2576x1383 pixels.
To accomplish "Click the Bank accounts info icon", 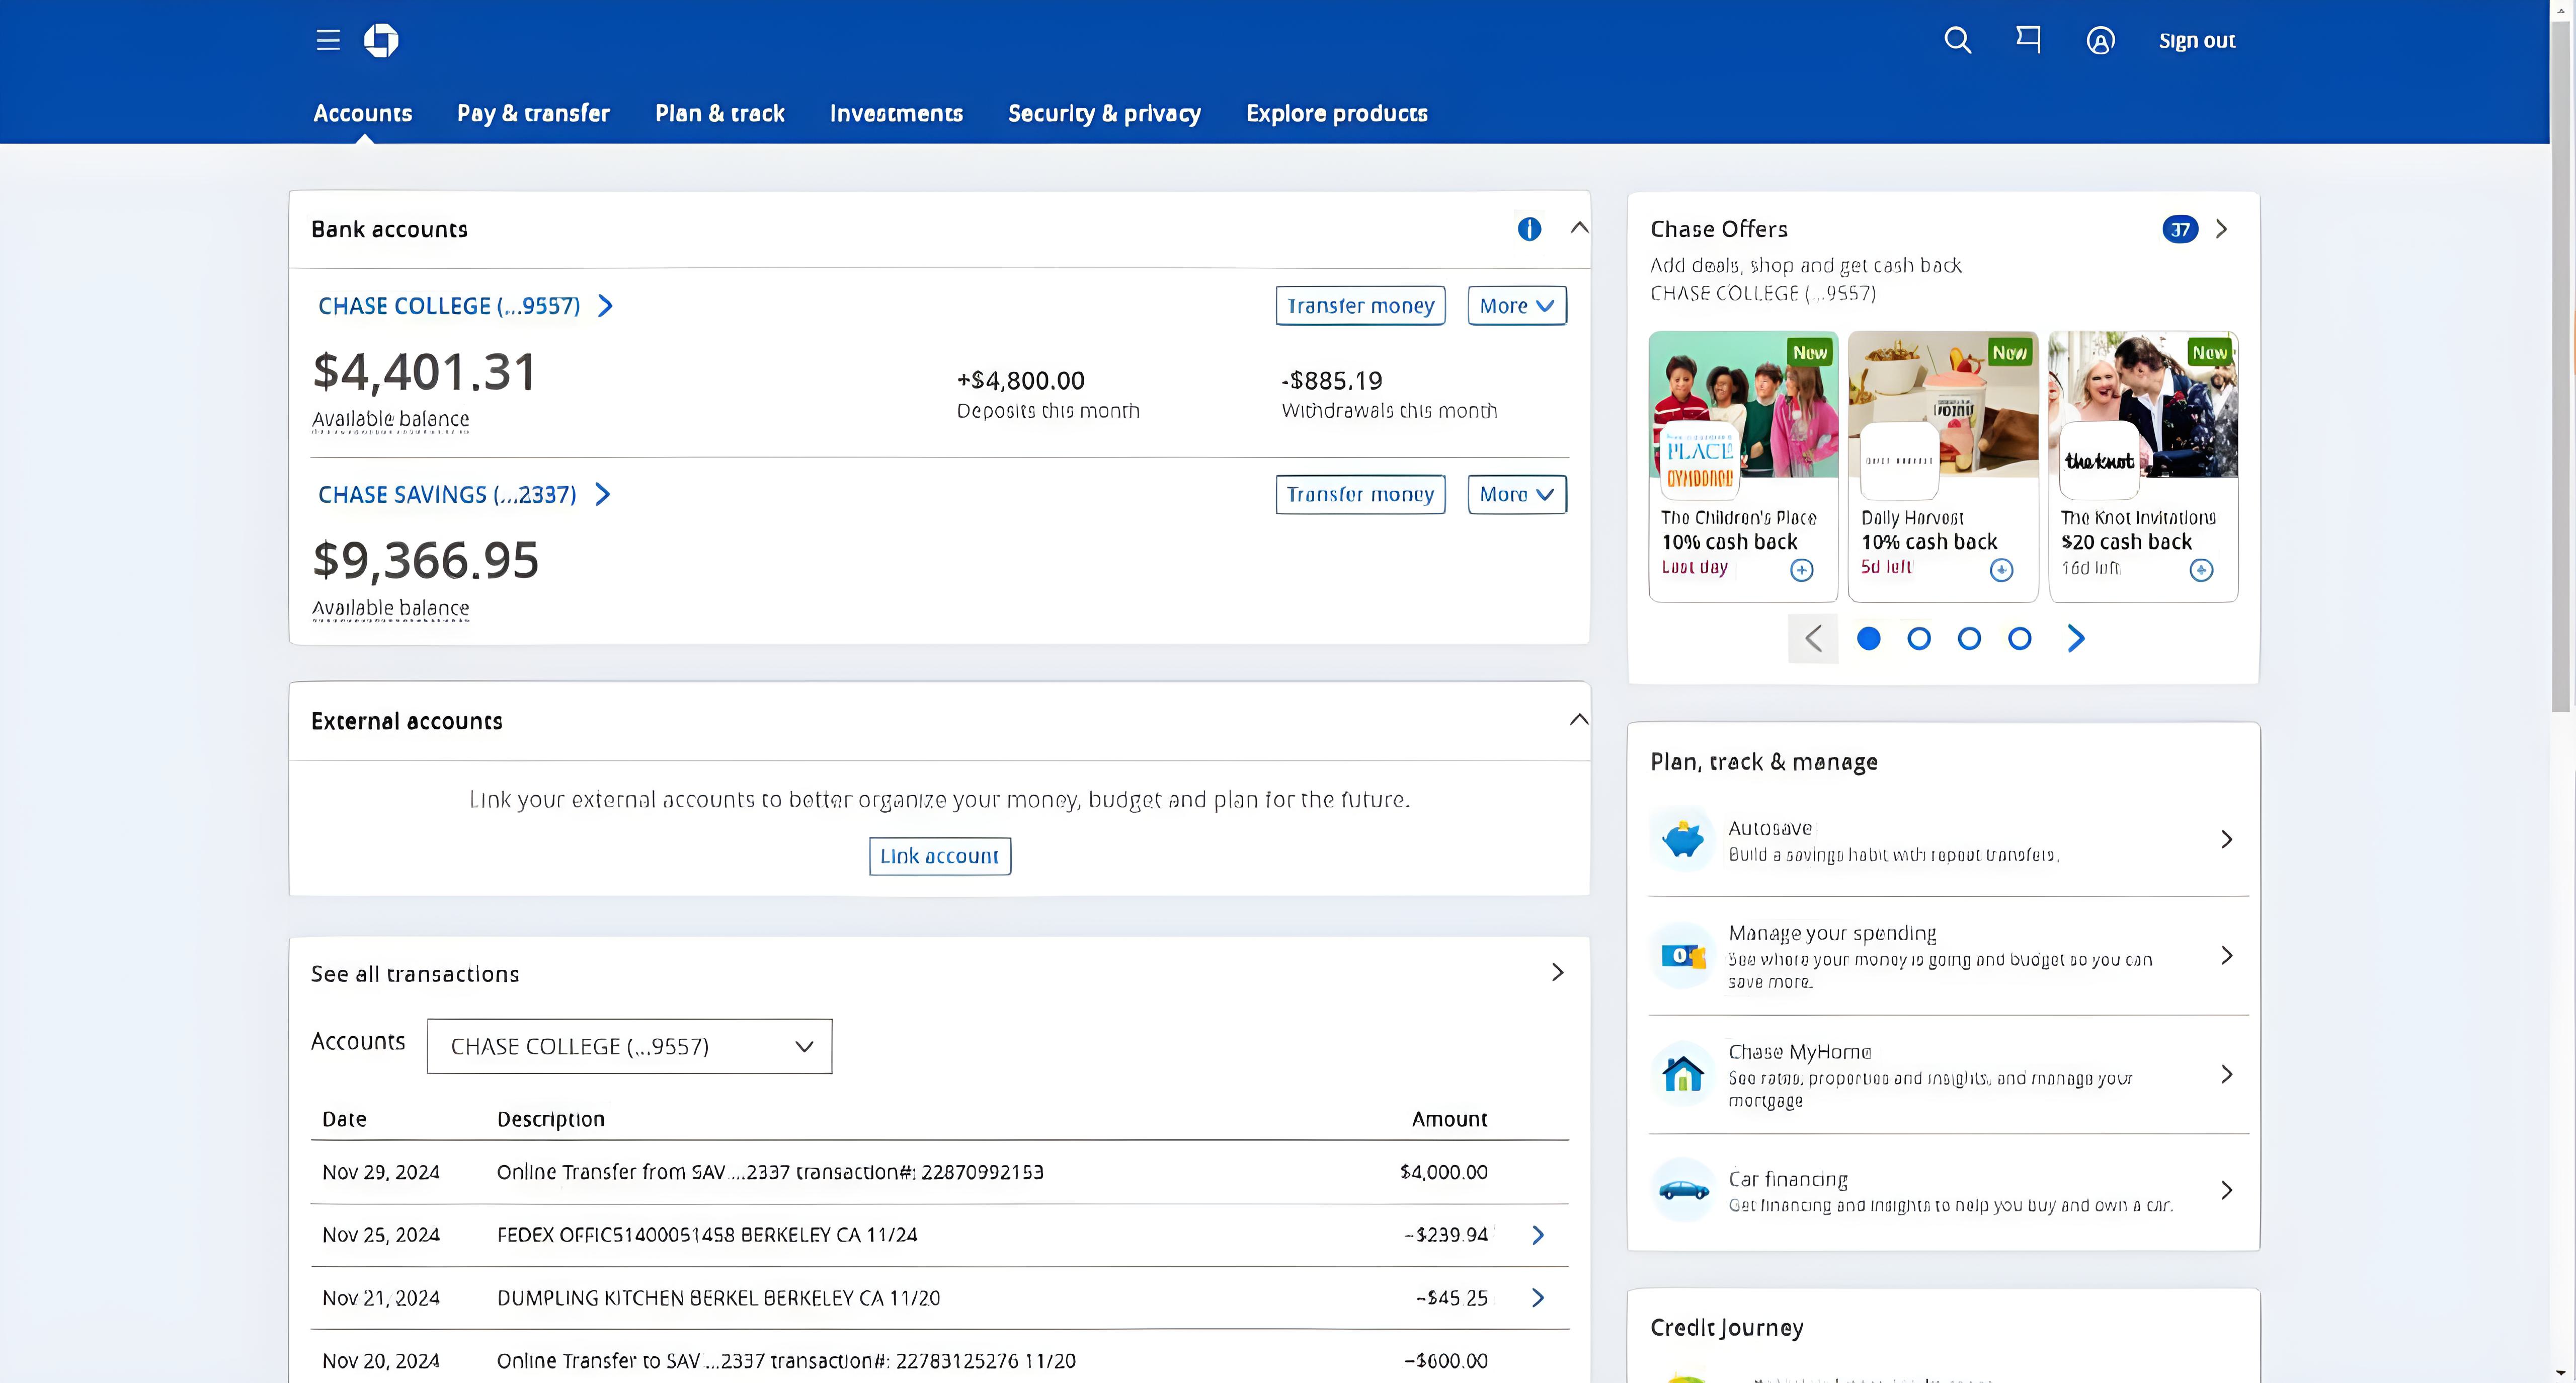I will click(1529, 229).
